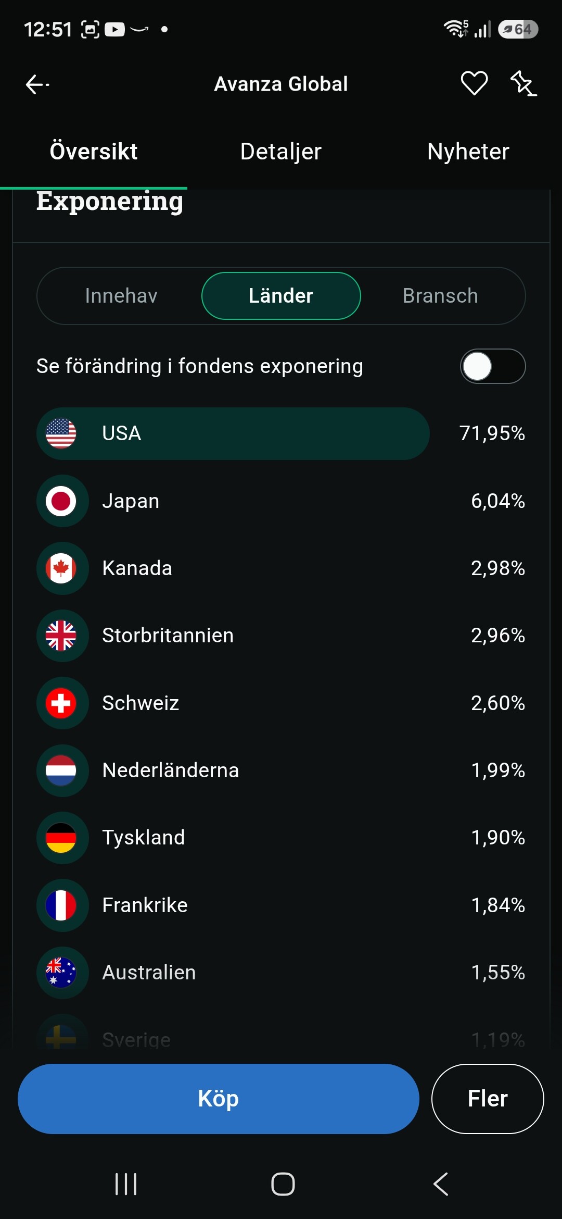Tap the Android home button
Image resolution: width=562 pixels, height=1219 pixels.
click(x=283, y=1184)
